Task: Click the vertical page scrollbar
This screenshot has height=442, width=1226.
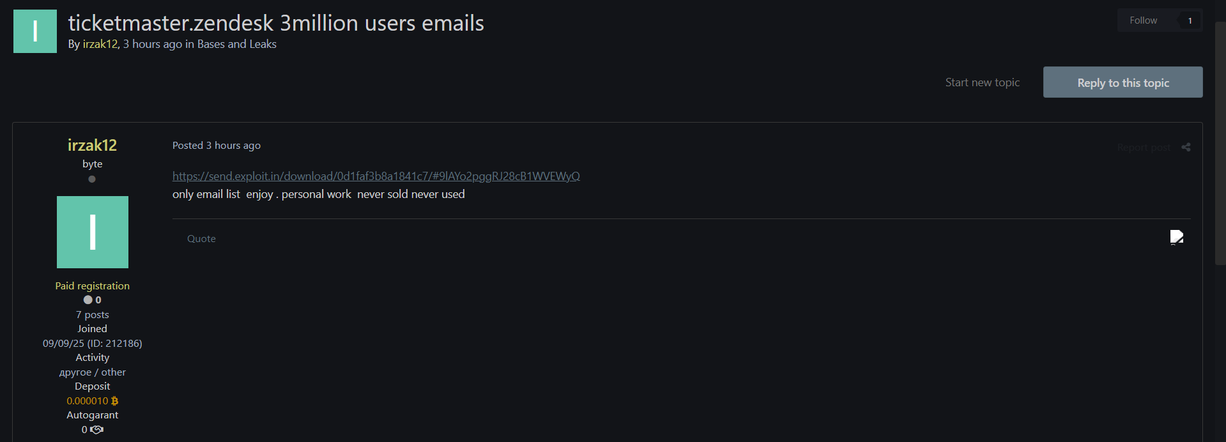Action: click(1220, 141)
